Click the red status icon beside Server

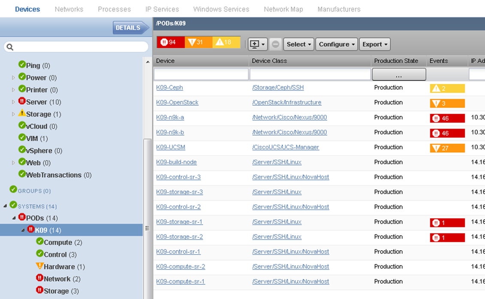tap(22, 101)
